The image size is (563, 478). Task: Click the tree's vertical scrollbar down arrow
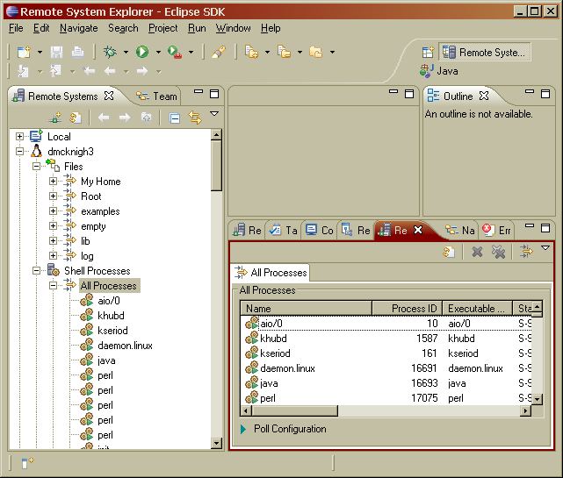pyautogui.click(x=216, y=444)
